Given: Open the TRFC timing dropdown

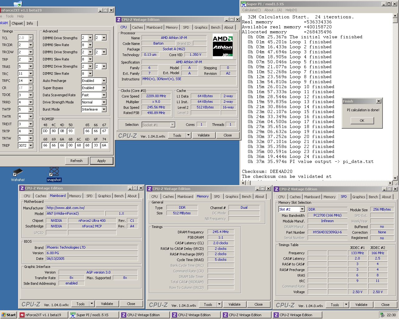Looking at the screenshot, I should pos(31,81).
